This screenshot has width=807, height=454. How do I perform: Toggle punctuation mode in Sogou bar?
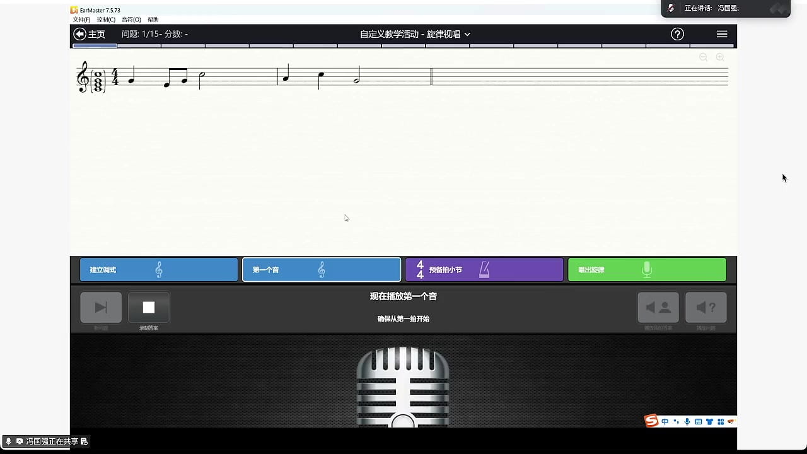coord(676,421)
